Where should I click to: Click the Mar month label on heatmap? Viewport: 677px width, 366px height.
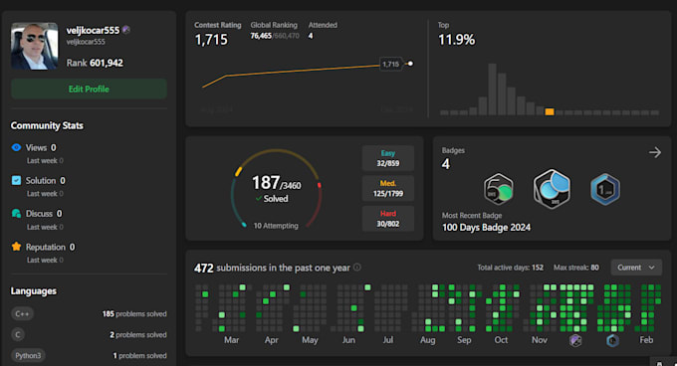[231, 340]
